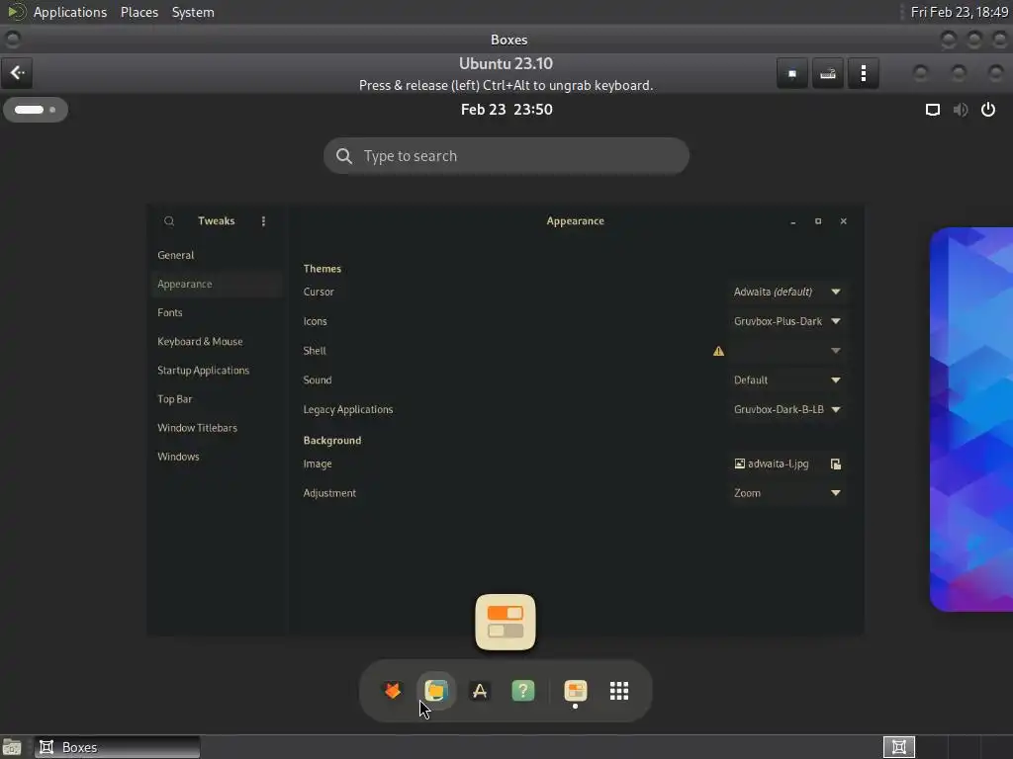Click the Boxes taskbar button
This screenshot has height=759, width=1013.
[x=118, y=747]
